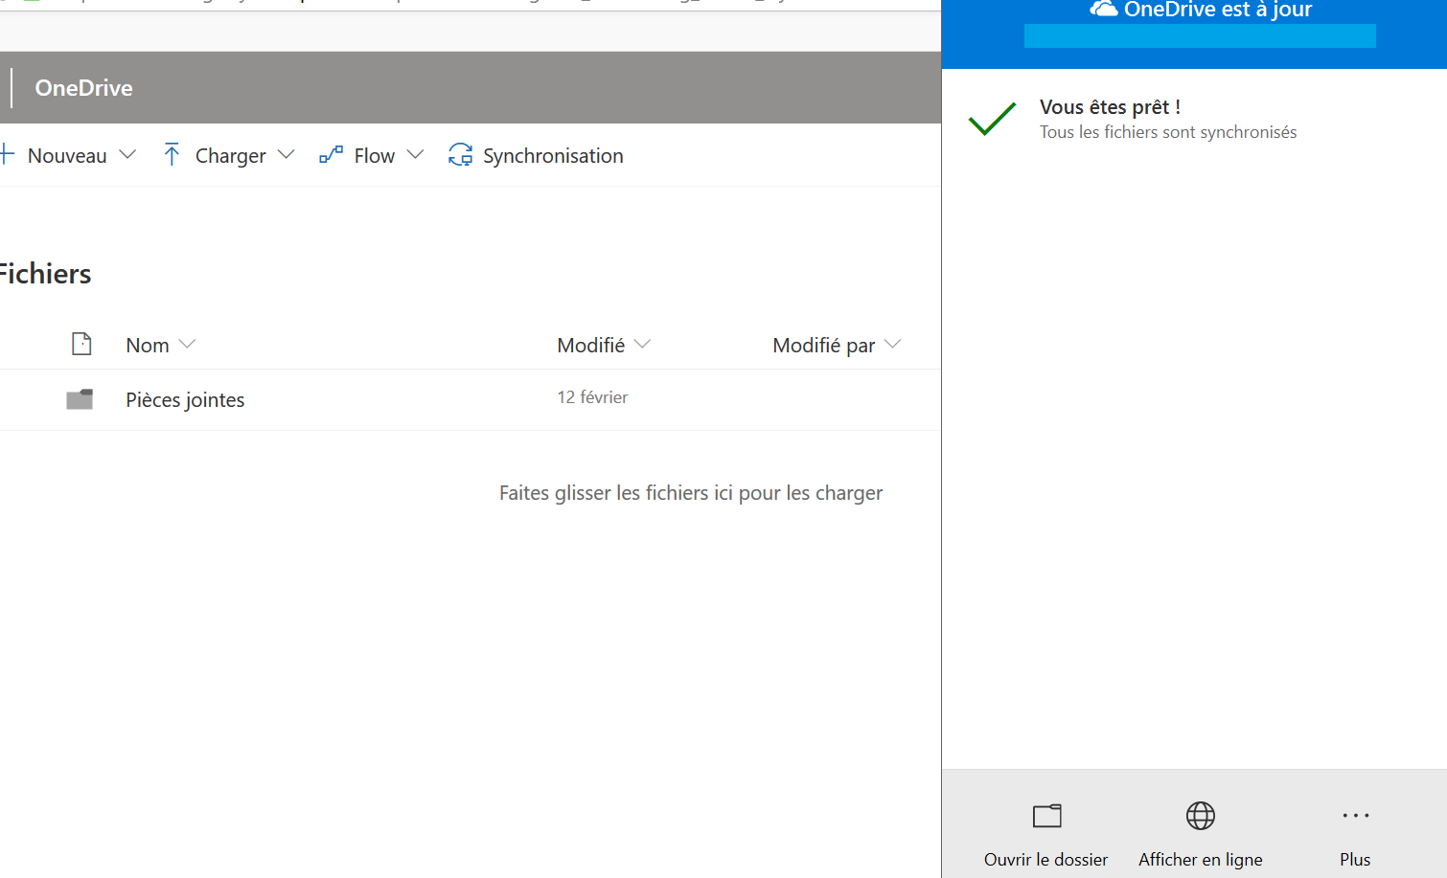This screenshot has width=1447, height=878.
Task: Click the Afficher en ligne label
Action: 1201,860
